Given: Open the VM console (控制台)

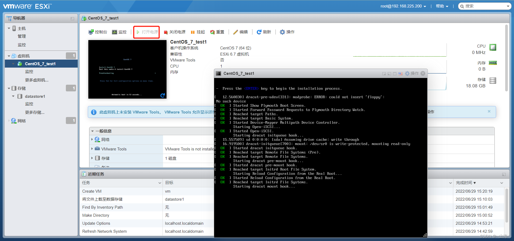Looking at the screenshot, I should (x=98, y=32).
